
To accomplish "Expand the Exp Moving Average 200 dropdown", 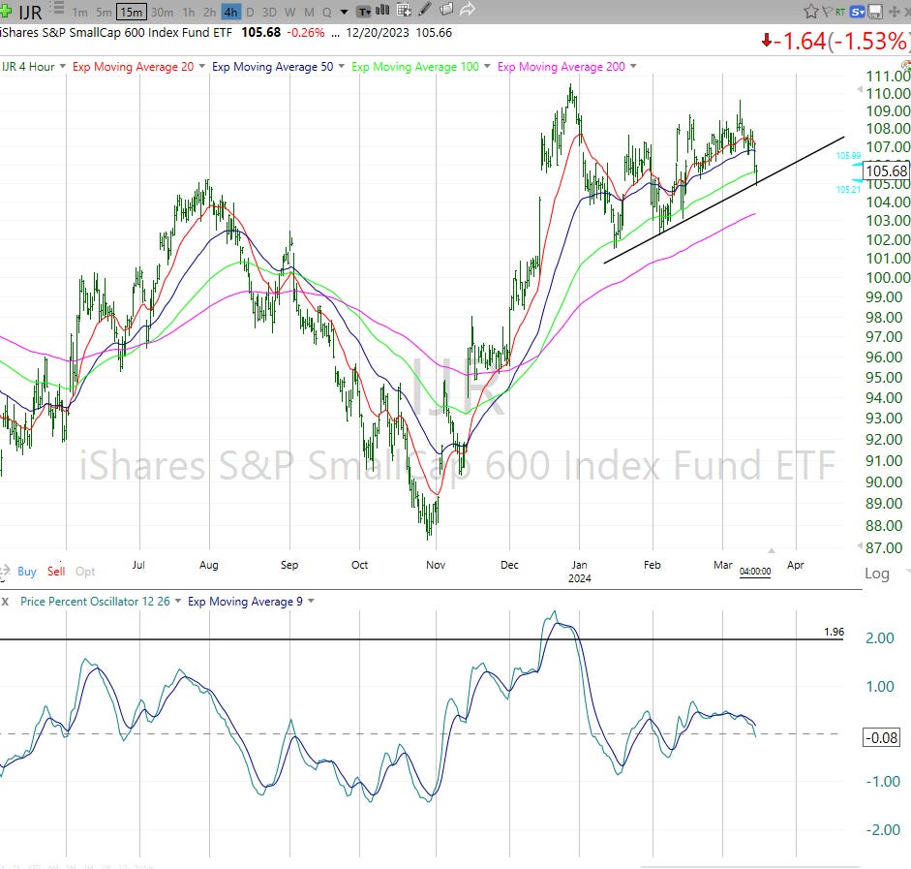I will coord(633,66).
